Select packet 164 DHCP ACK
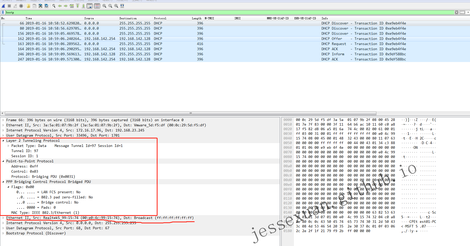This screenshot has height=246, width=470. [235, 49]
